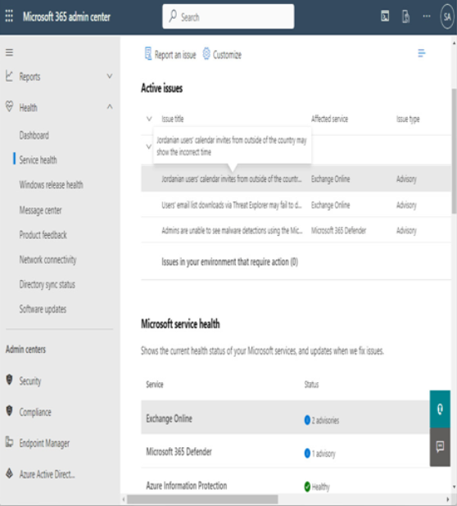
Task: Open the SA account avatar
Action: (447, 16)
